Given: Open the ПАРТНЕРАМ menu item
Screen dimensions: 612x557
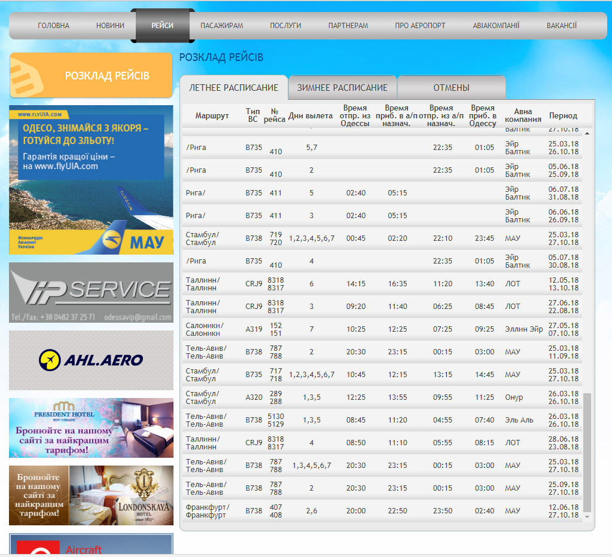Looking at the screenshot, I should [x=348, y=25].
